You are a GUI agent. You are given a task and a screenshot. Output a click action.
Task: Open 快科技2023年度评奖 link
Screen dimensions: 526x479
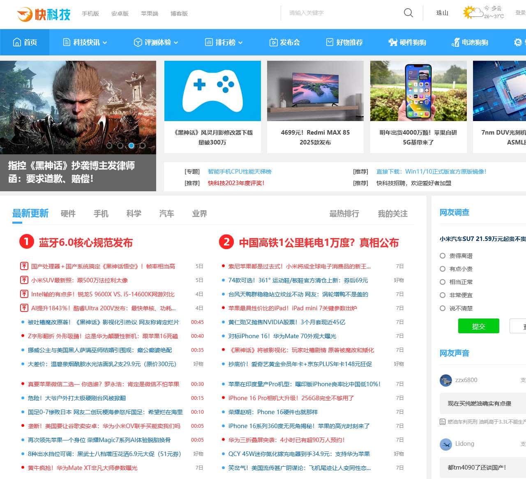pyautogui.click(x=236, y=183)
